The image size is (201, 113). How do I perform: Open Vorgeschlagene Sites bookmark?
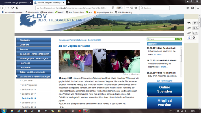103,12
